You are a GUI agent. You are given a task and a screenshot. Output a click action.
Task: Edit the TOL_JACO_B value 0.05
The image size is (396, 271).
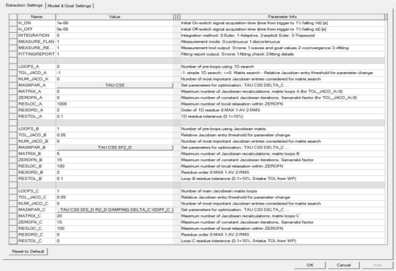[x=114, y=135]
